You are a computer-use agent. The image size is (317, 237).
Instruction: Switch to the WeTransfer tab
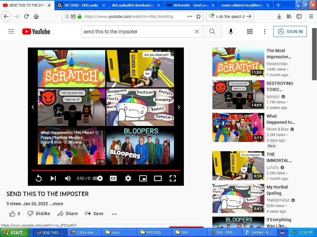pyautogui.click(x=190, y=5)
